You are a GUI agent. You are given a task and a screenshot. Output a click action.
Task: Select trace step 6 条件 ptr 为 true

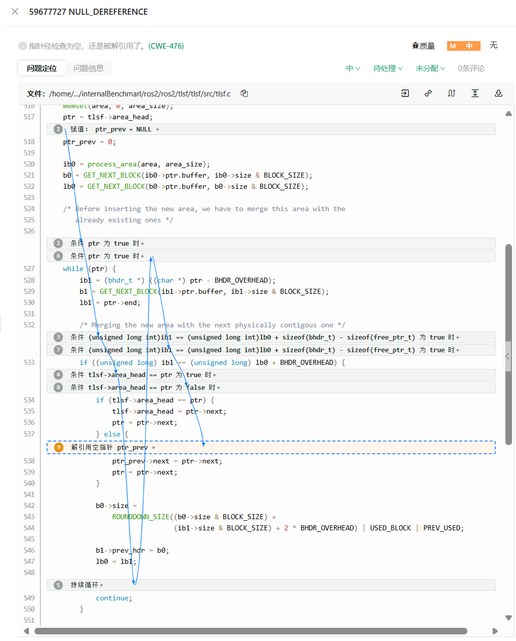coord(271,256)
